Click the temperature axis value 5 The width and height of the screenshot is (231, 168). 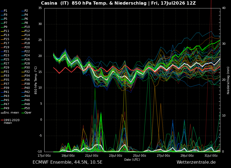pos(41,104)
